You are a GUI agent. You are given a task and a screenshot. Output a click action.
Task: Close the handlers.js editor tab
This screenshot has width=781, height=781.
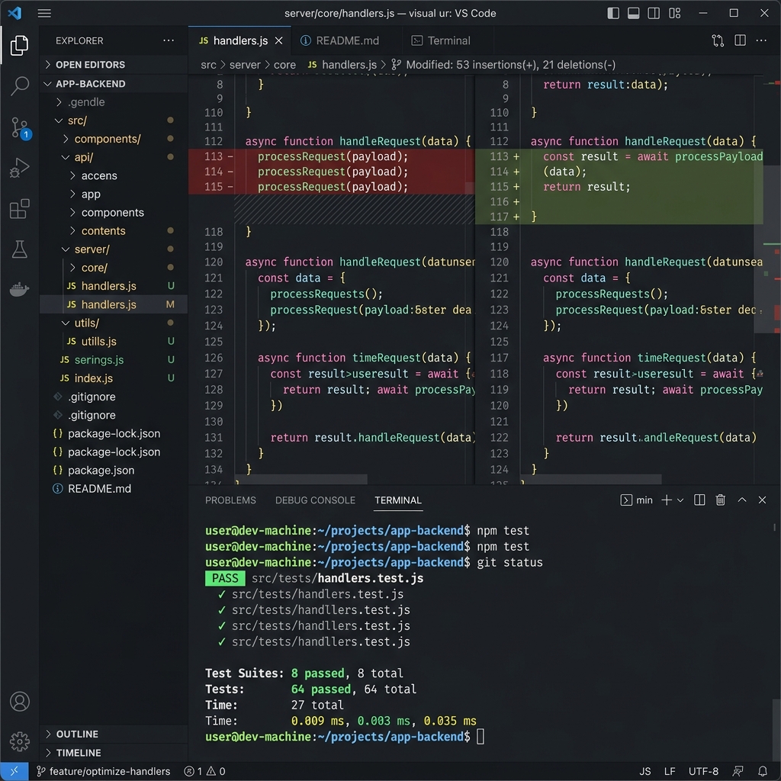(x=279, y=40)
